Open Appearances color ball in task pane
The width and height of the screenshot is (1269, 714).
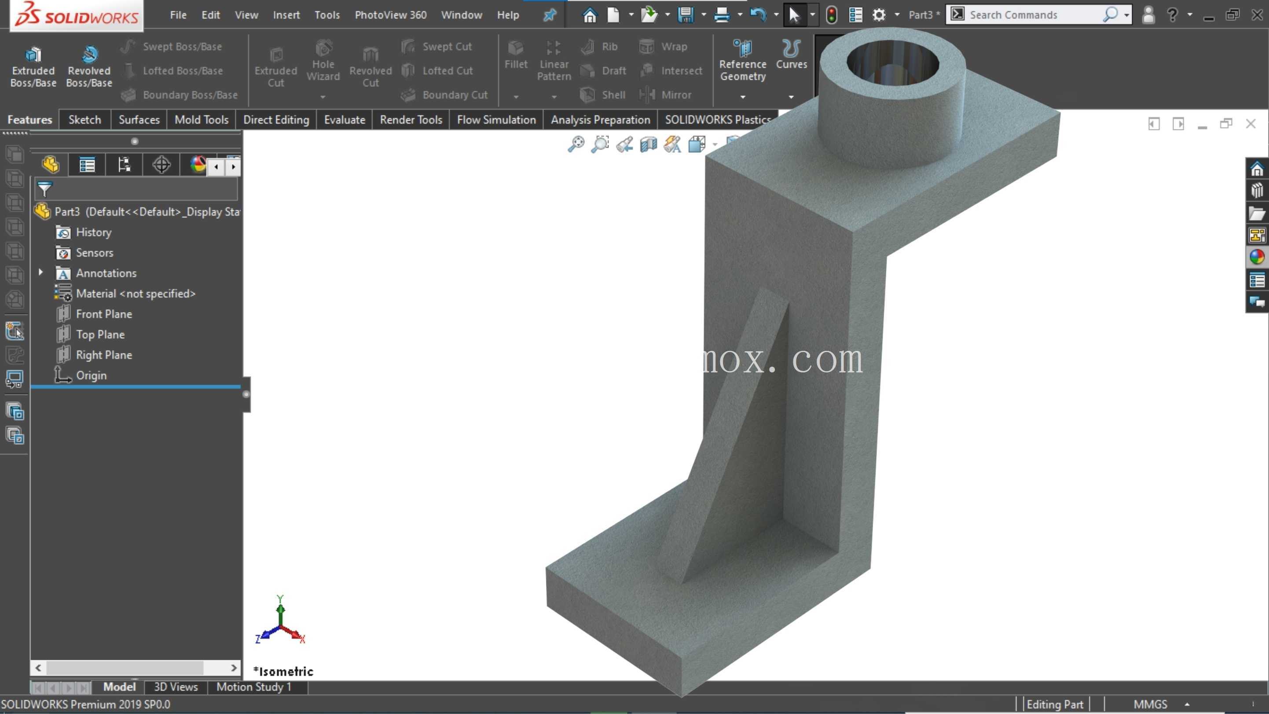1257,257
